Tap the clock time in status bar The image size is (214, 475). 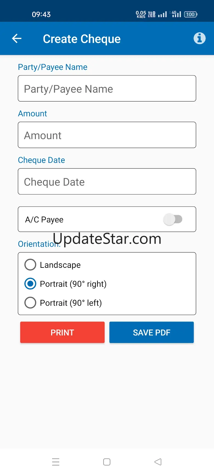point(41,14)
